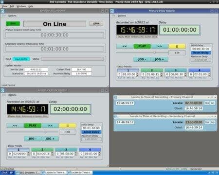Click rewind button in Primary Delay Channel
Image resolution: width=219 pixels, height=175 pixels.
[125, 46]
